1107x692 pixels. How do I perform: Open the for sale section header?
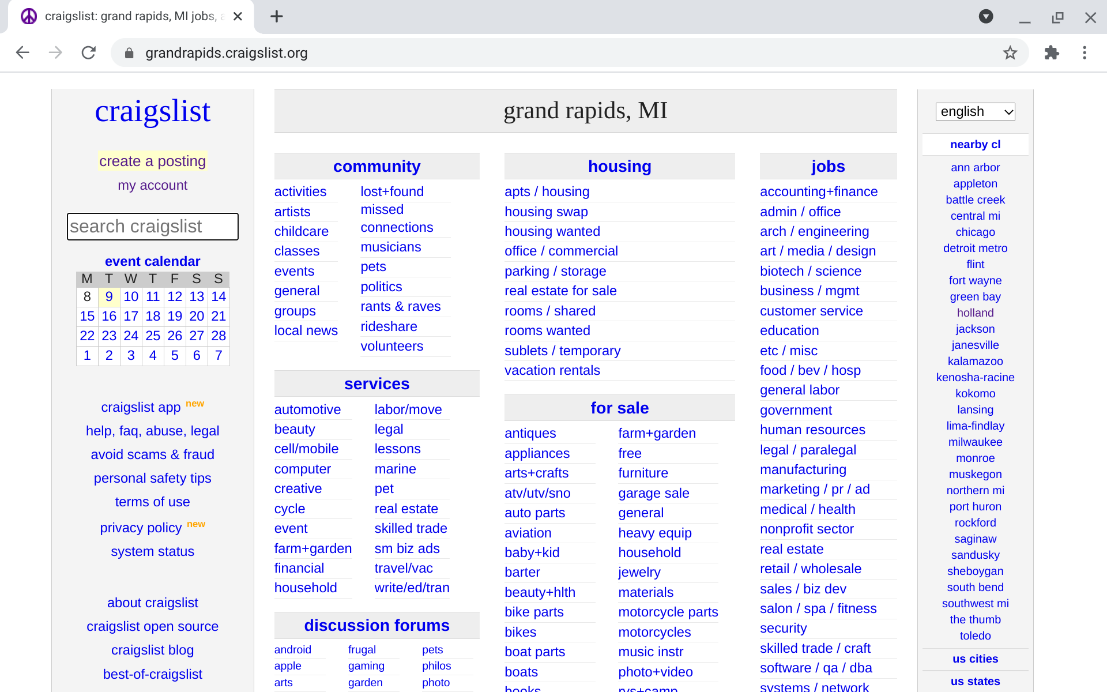pos(619,408)
